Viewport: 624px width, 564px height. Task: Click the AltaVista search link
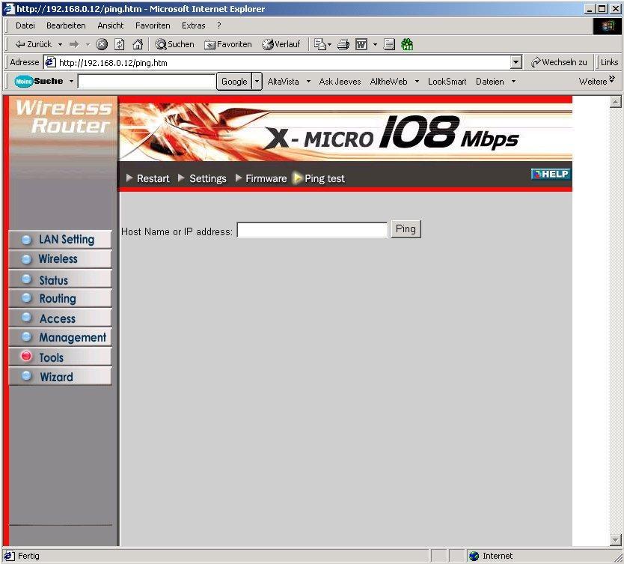pyautogui.click(x=283, y=81)
